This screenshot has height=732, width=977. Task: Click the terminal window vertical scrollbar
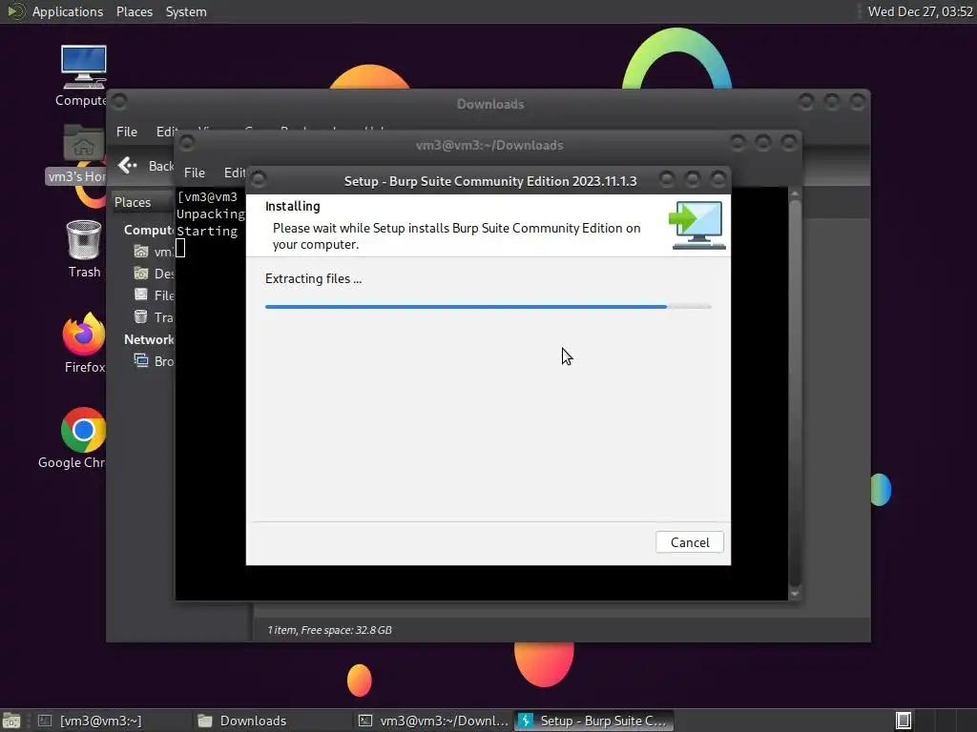795,392
